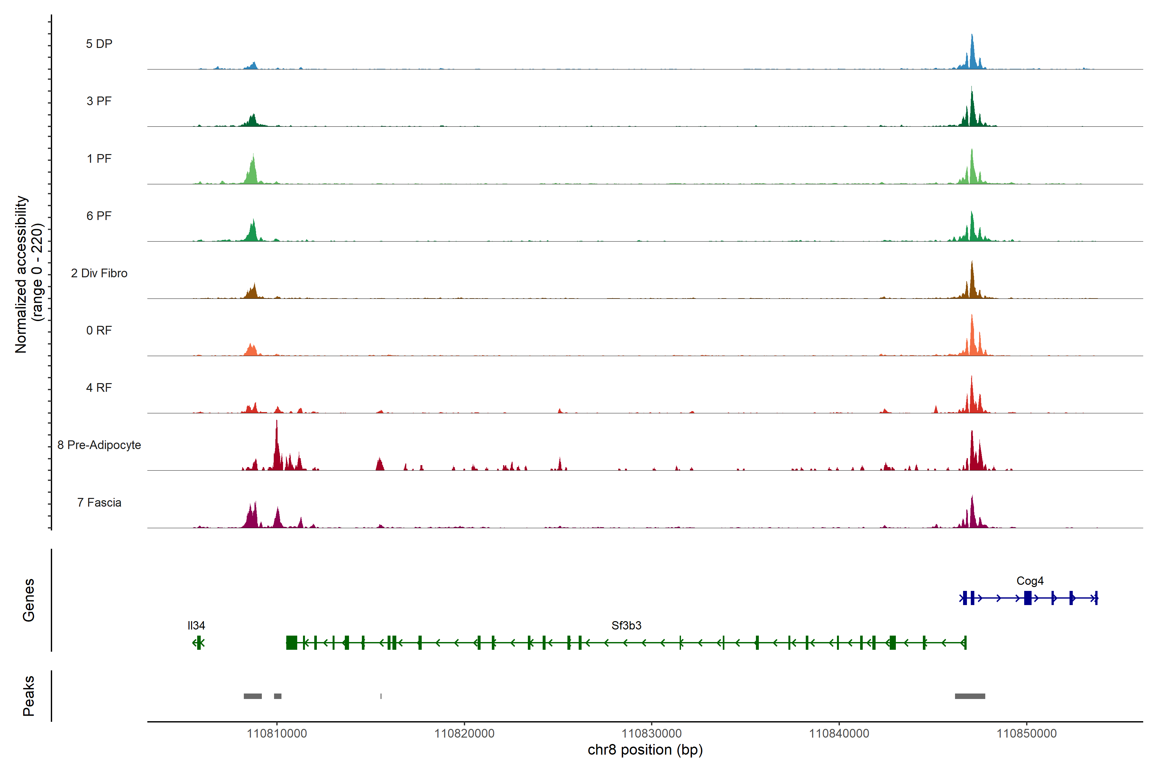
Task: Click the 2 Div Fibro track label
Action: tap(99, 273)
